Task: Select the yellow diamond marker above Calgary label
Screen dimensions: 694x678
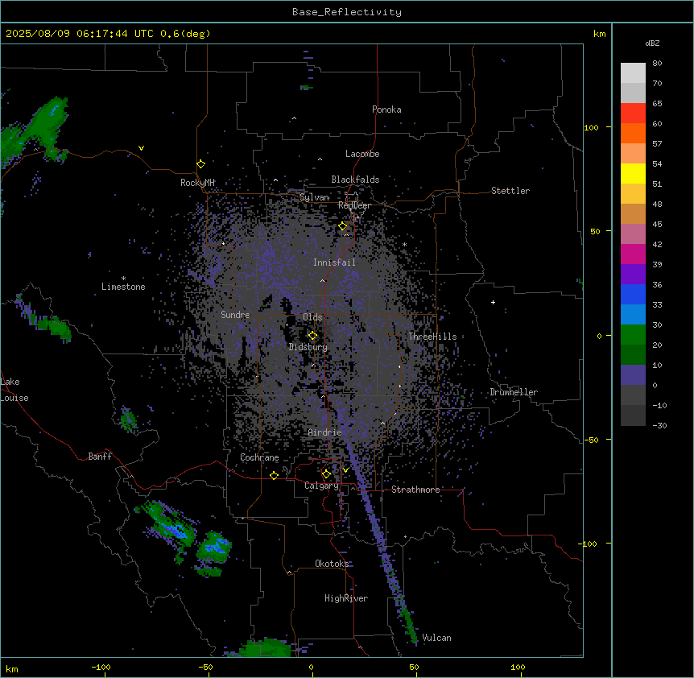Action: (x=326, y=474)
